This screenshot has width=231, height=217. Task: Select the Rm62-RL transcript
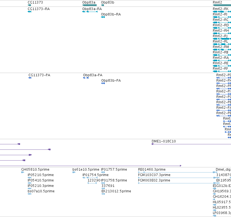[222, 44]
